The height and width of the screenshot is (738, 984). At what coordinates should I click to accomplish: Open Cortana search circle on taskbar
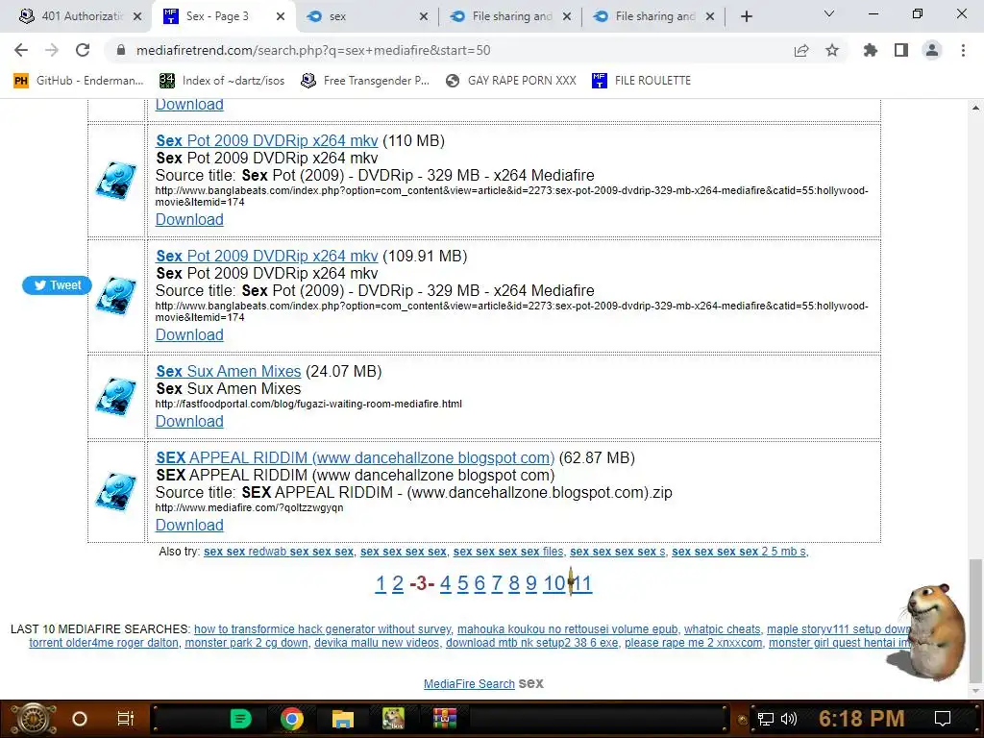tap(80, 719)
